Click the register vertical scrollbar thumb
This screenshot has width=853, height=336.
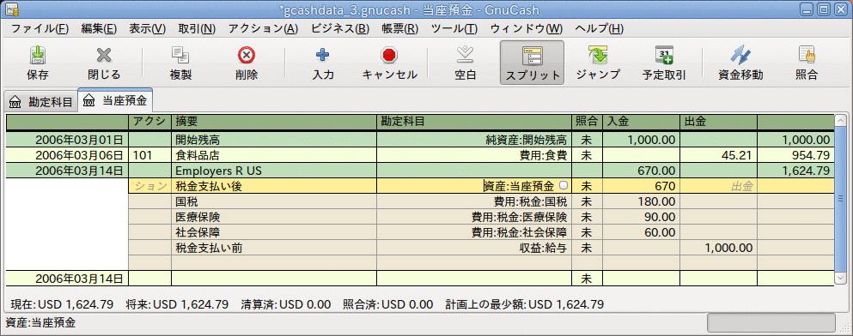click(x=840, y=199)
